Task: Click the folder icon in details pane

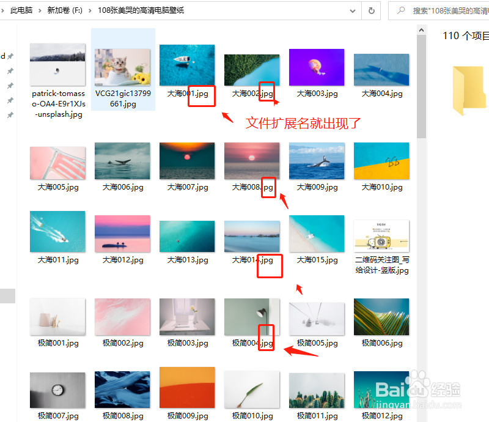Action: click(x=470, y=91)
